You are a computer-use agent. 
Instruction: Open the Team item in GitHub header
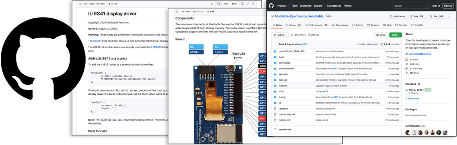coord(294,6)
